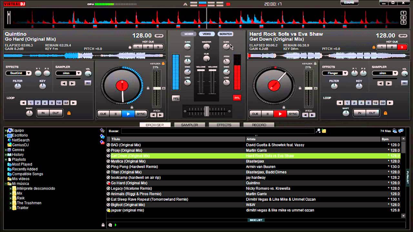Viewport: 413px width, 232px height.
Task: Double right deck loop with right arrow
Action: tap(390, 103)
